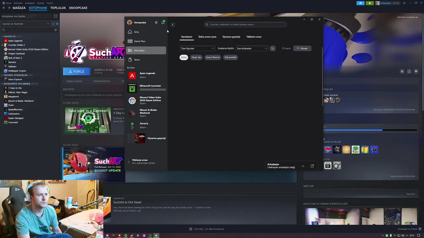Toggle the sort order icon button
Screen dimensions: 424x238
tap(273, 48)
